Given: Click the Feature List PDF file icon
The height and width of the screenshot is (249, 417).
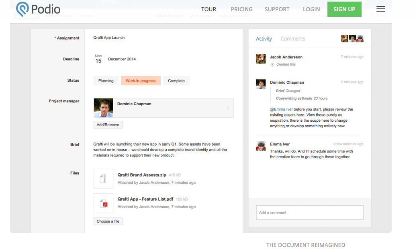Looking at the screenshot, I should (103, 203).
